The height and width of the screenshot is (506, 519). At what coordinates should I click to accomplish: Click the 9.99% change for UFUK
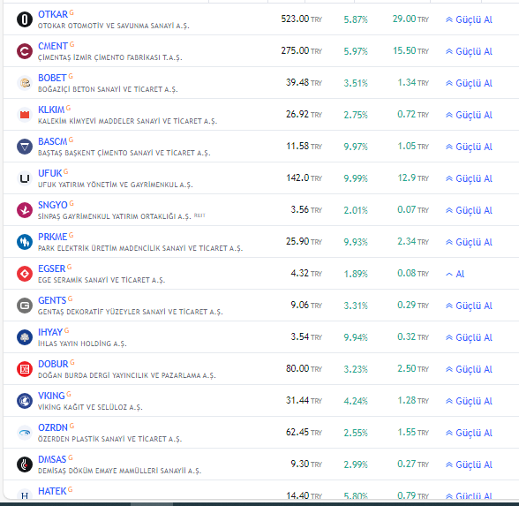pos(356,178)
